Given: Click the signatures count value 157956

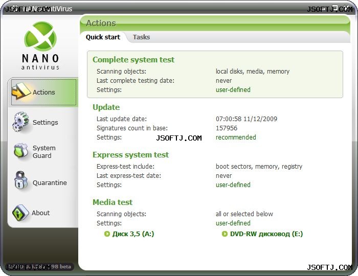Looking at the screenshot, I should 227,128.
